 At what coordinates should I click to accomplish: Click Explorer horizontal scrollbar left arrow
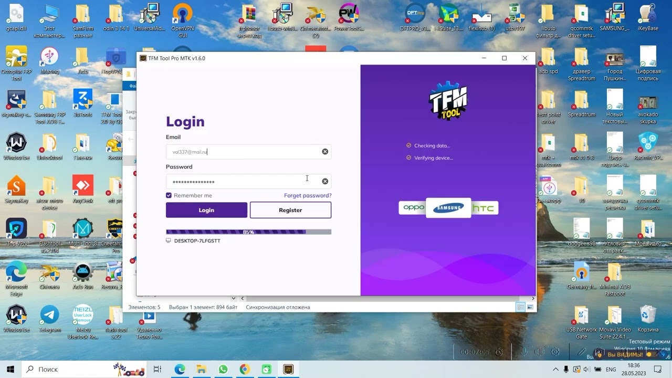point(242,298)
